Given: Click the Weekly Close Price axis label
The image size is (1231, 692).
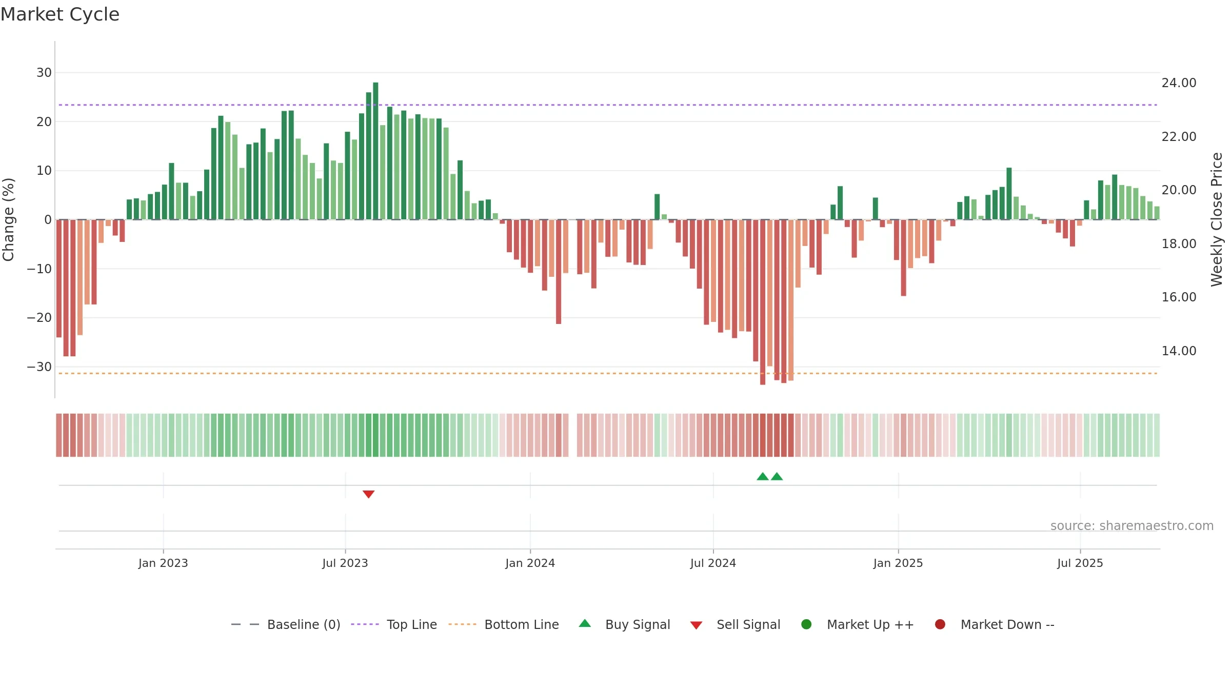Looking at the screenshot, I should click(x=1217, y=219).
